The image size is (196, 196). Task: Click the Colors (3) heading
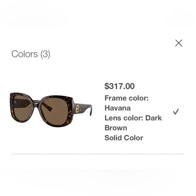tap(31, 54)
